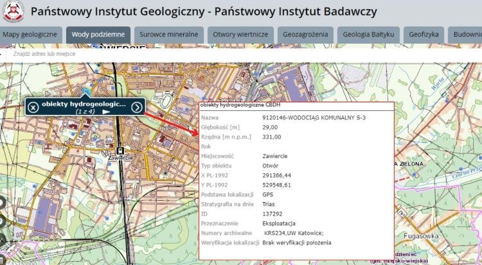Click the Numery archiwalne field label
The height and width of the screenshot is (265, 482).
tap(226, 233)
